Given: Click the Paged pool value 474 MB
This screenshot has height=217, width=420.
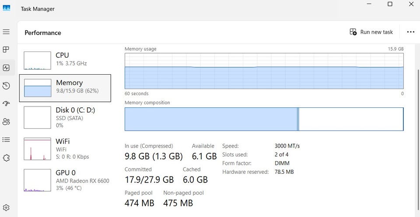Looking at the screenshot, I should pyautogui.click(x=139, y=203).
